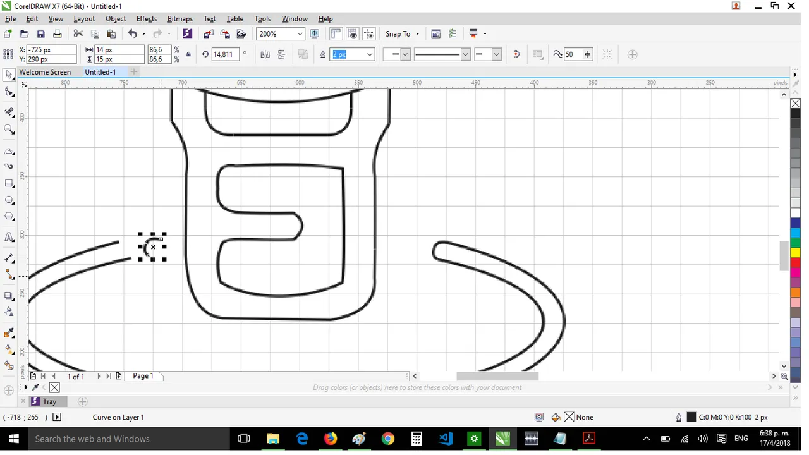Screen dimensions: 809x455
Task: Click the freehand smoothing value field
Action: (573, 55)
